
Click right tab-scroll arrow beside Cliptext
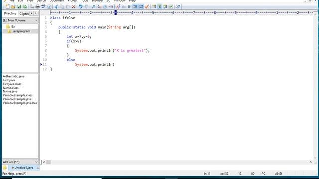pos(36,13)
